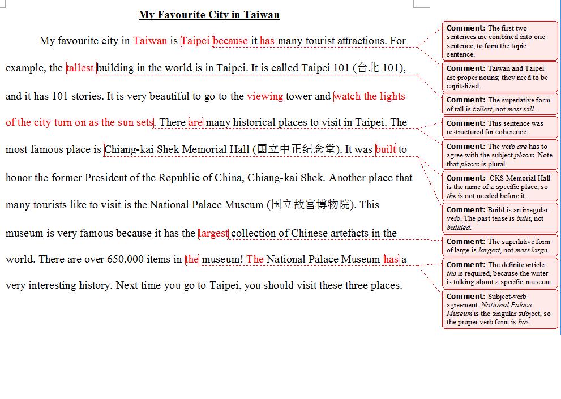The height and width of the screenshot is (399, 561).
Task: Click the red word 'viewing'
Action: coord(265,96)
